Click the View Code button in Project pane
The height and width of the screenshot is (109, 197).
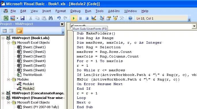tap(5, 31)
